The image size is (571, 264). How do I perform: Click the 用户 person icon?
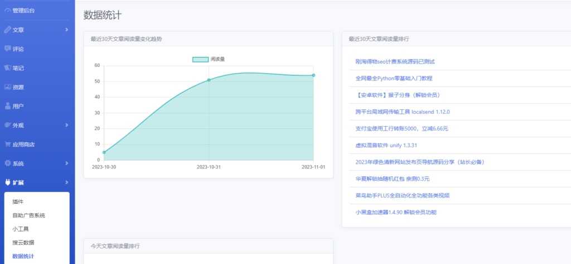7,106
